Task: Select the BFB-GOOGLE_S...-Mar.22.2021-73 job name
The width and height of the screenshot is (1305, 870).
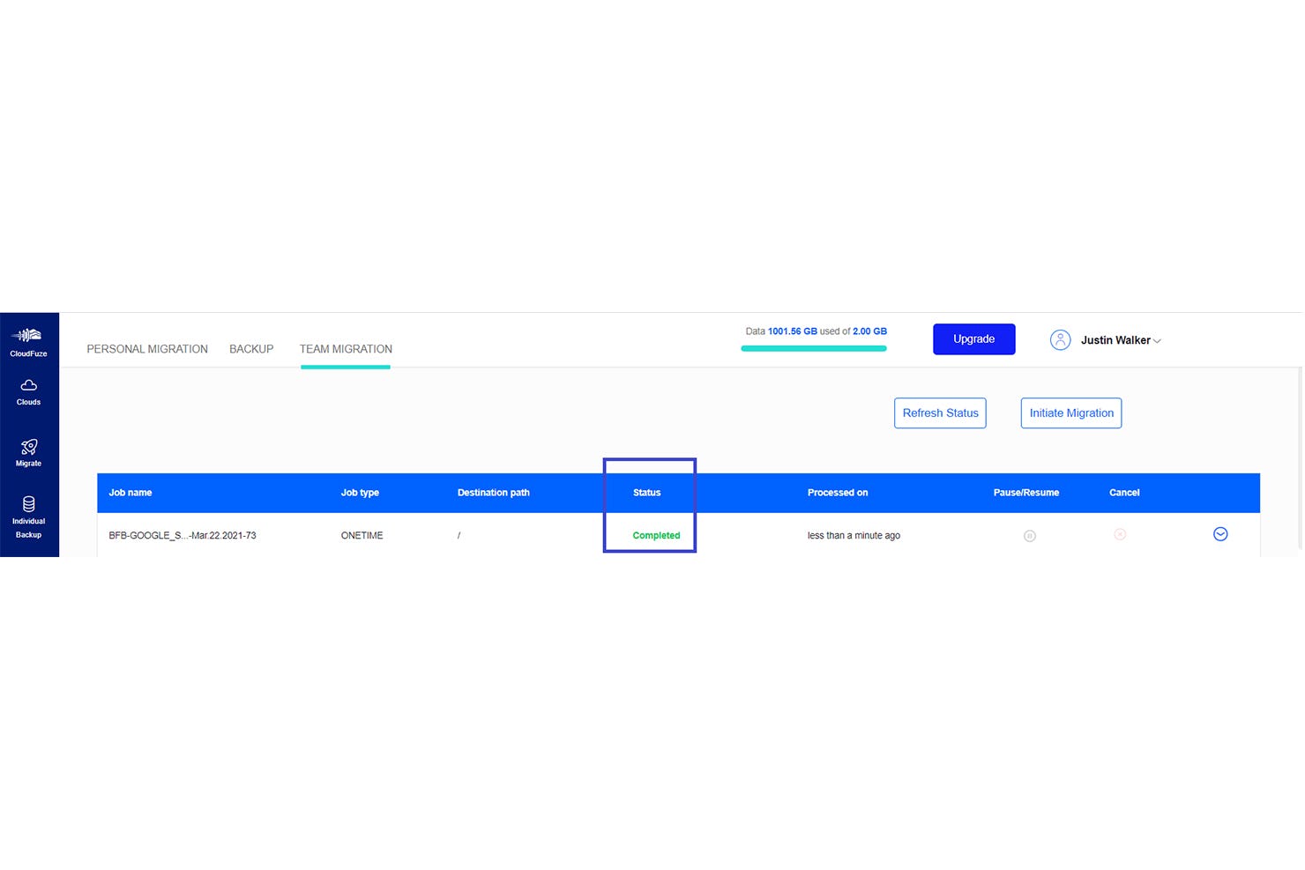Action: [x=182, y=535]
